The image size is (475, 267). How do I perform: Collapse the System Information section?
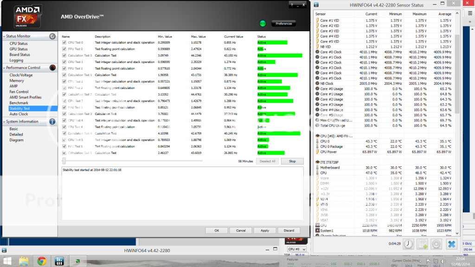4,122
